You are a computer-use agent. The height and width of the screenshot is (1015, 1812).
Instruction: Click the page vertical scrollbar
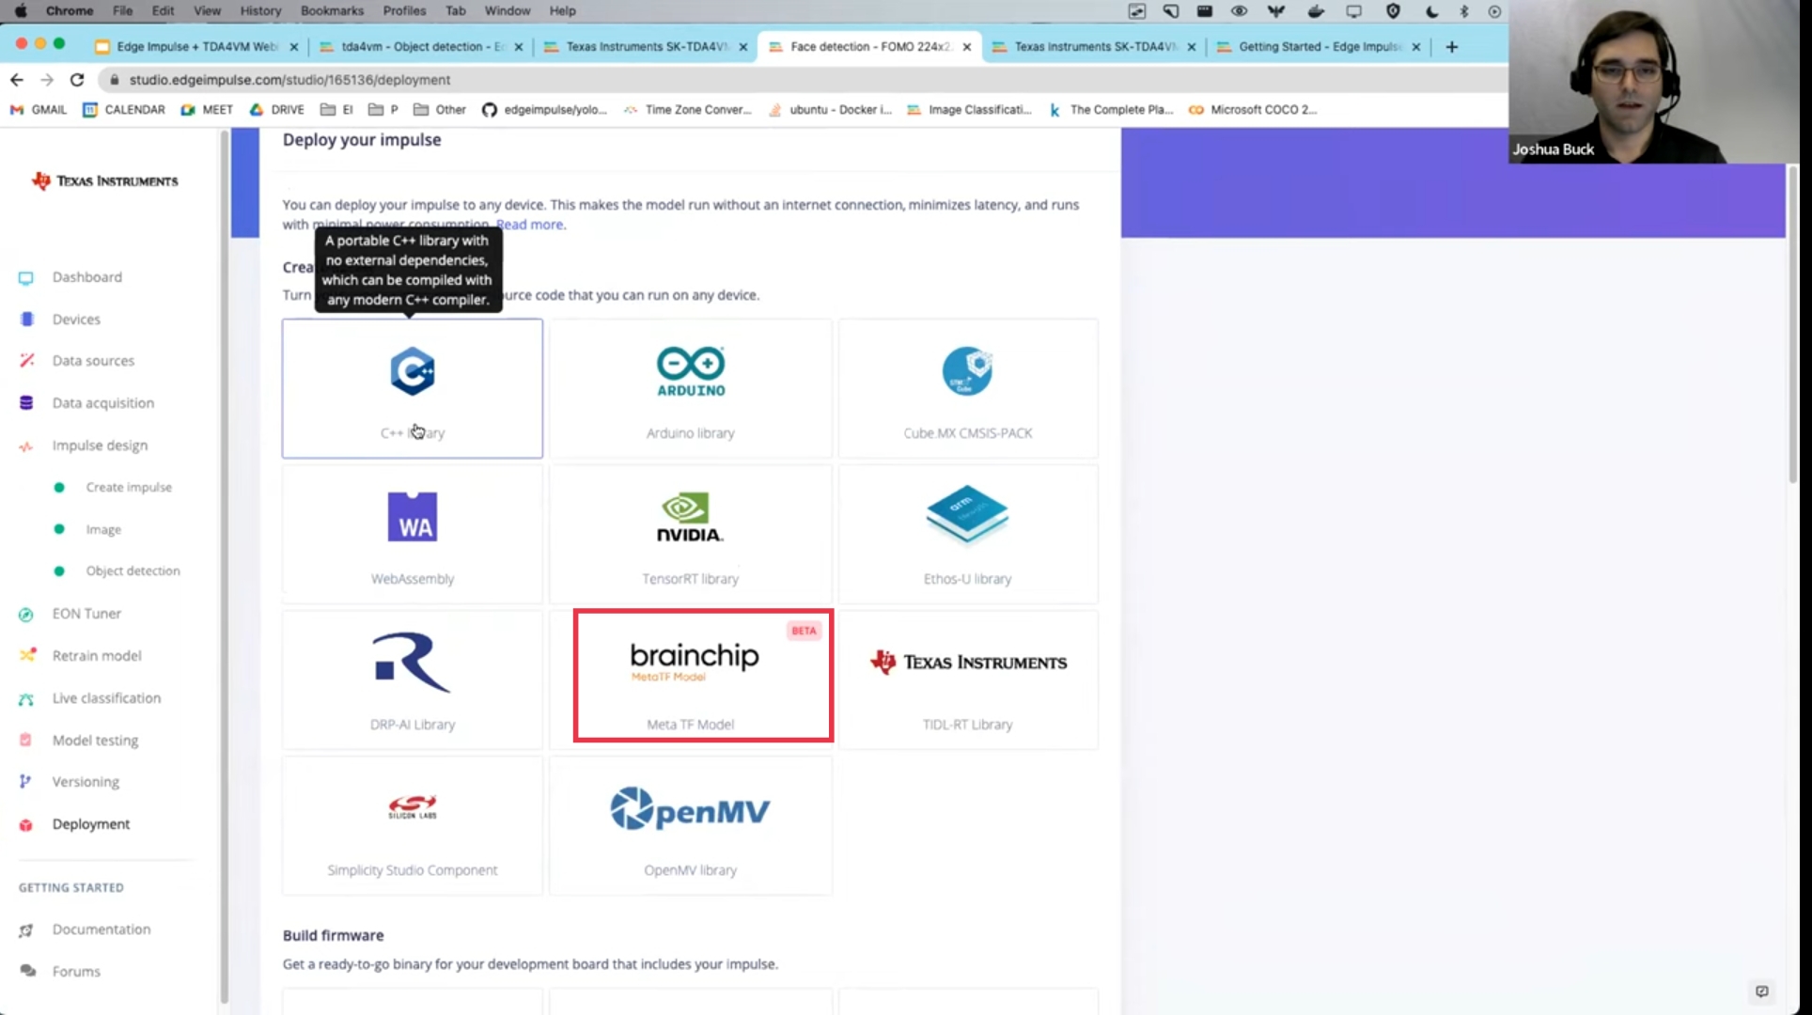pos(1793,324)
